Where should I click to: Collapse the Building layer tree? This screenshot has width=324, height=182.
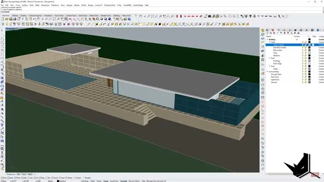(268, 39)
